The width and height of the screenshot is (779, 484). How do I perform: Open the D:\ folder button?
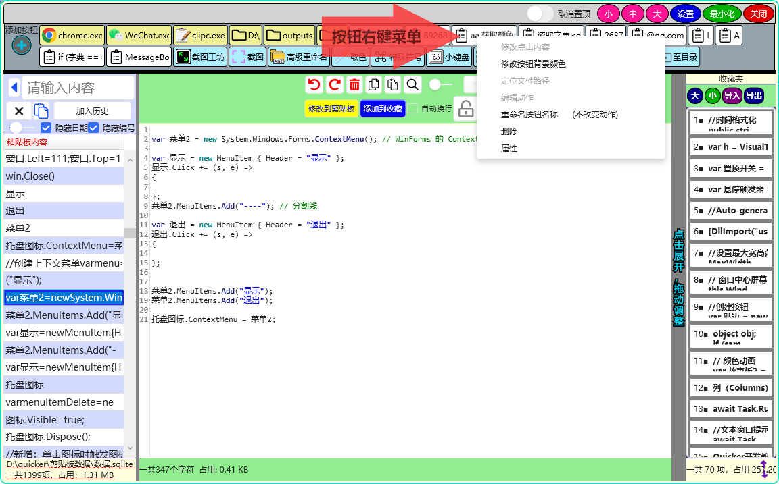[x=246, y=35]
